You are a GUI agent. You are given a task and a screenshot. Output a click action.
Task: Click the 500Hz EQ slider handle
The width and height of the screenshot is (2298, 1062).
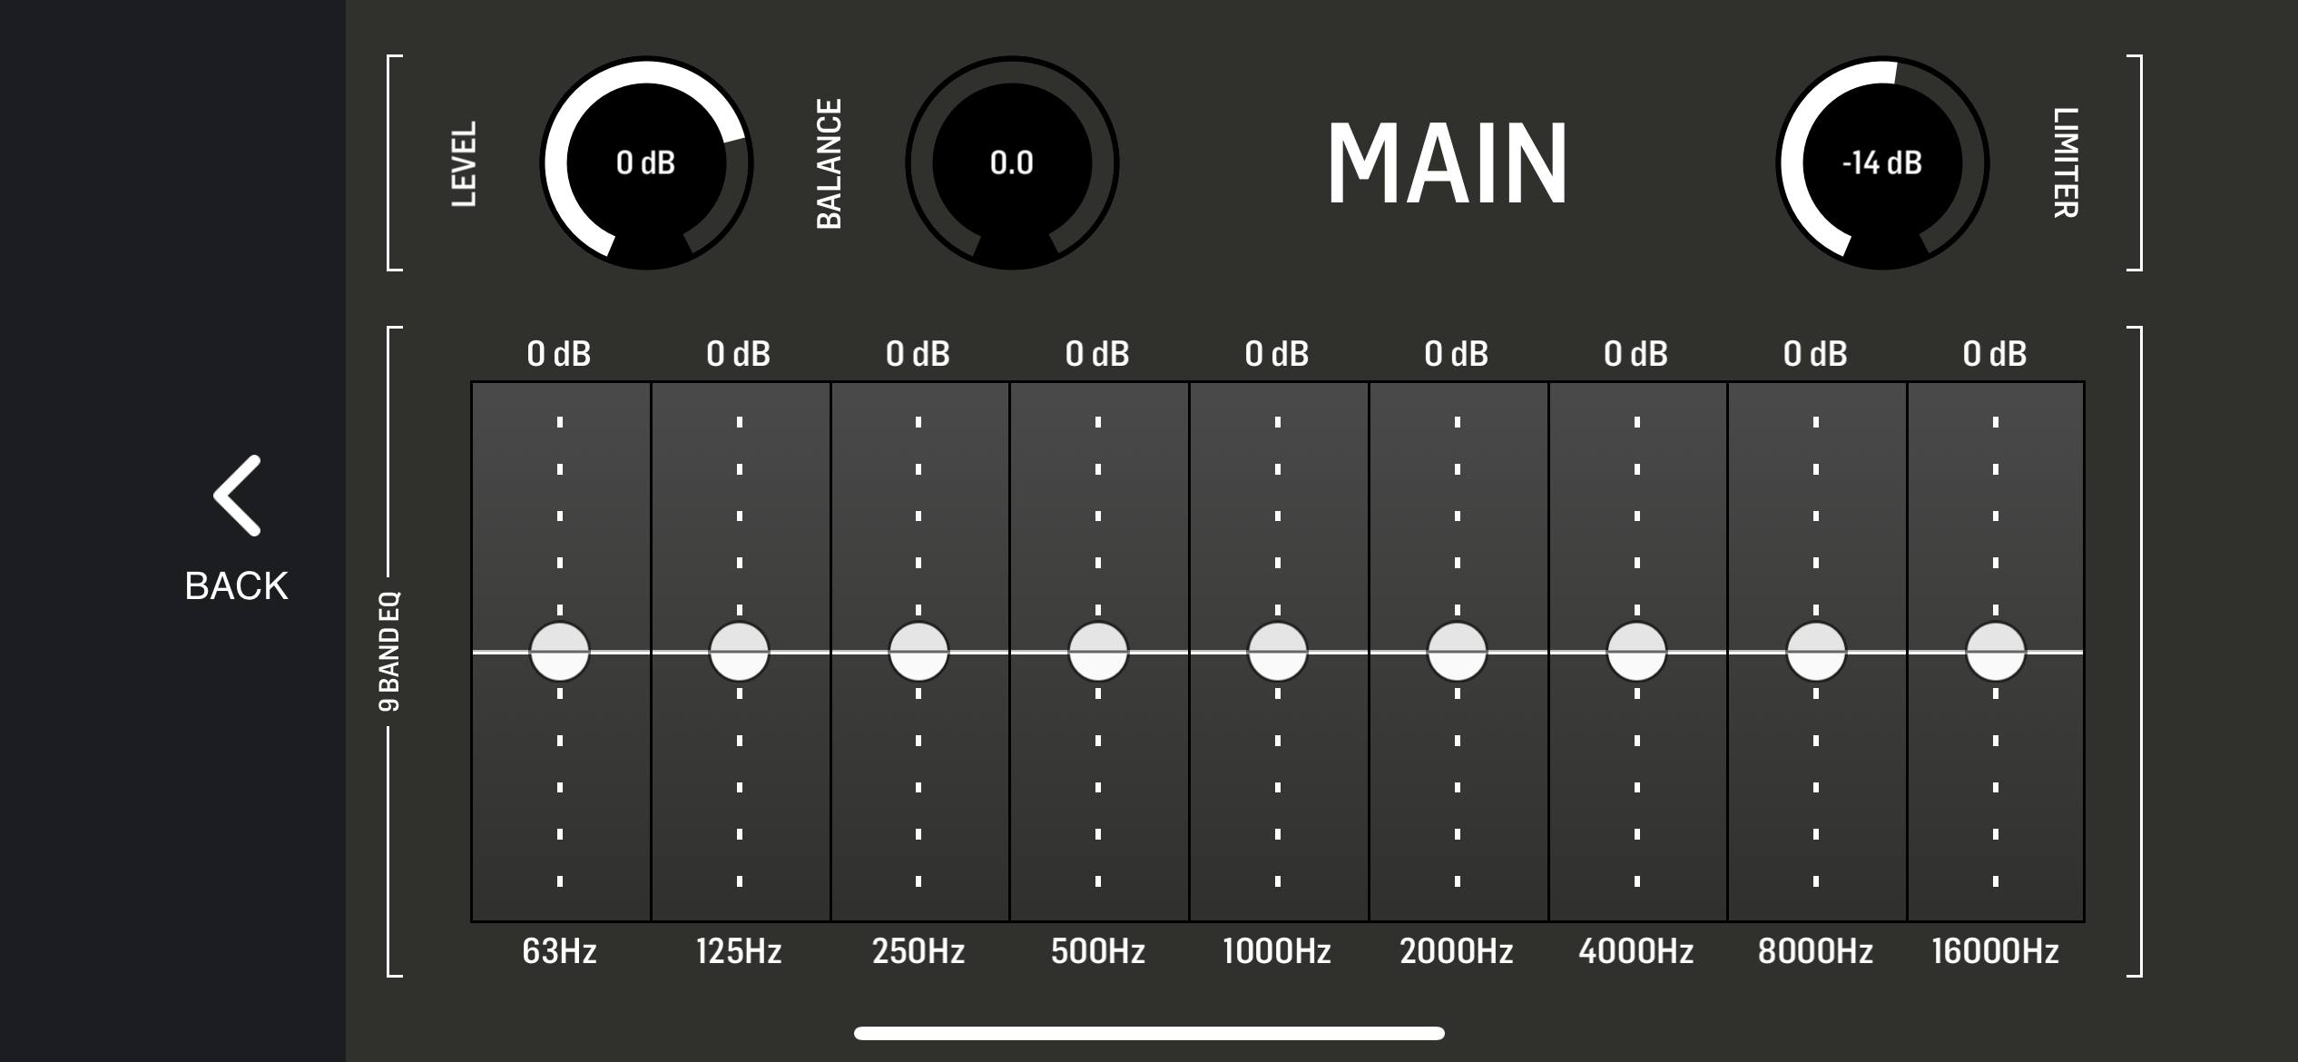coord(1098,652)
